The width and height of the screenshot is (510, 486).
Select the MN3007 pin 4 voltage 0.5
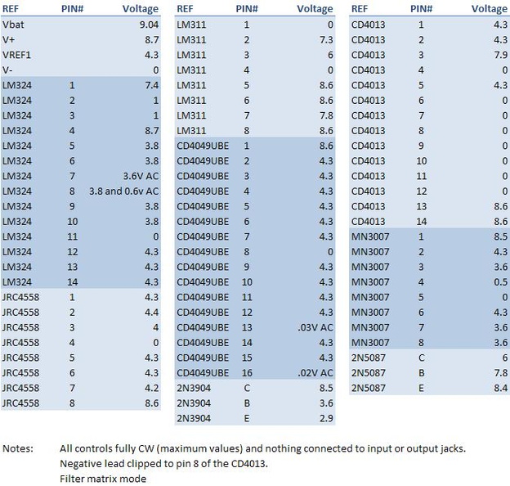pyautogui.click(x=498, y=282)
